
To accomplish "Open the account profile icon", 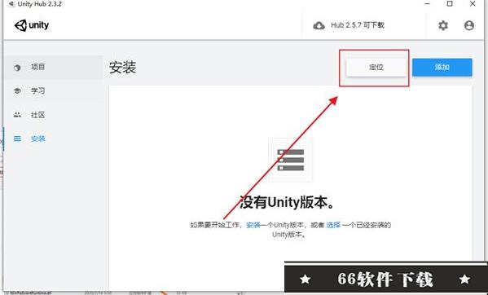I will 469,25.
